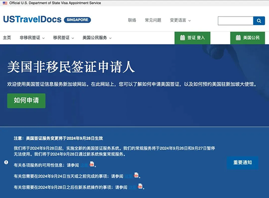The width and height of the screenshot is (269, 198).
Task: Open PDF icon on 9月24日 line
Action: tap(136, 175)
